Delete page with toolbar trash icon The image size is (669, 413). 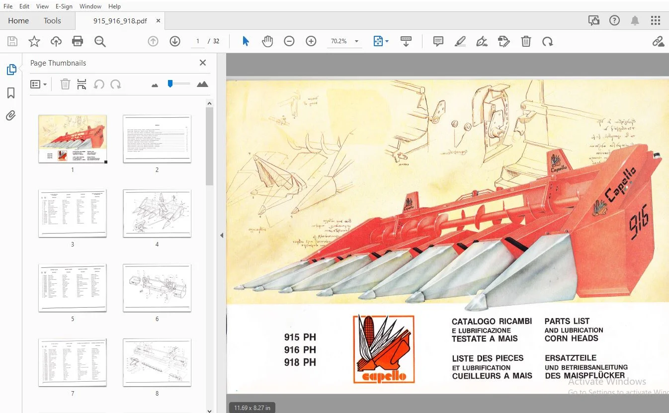tap(526, 41)
